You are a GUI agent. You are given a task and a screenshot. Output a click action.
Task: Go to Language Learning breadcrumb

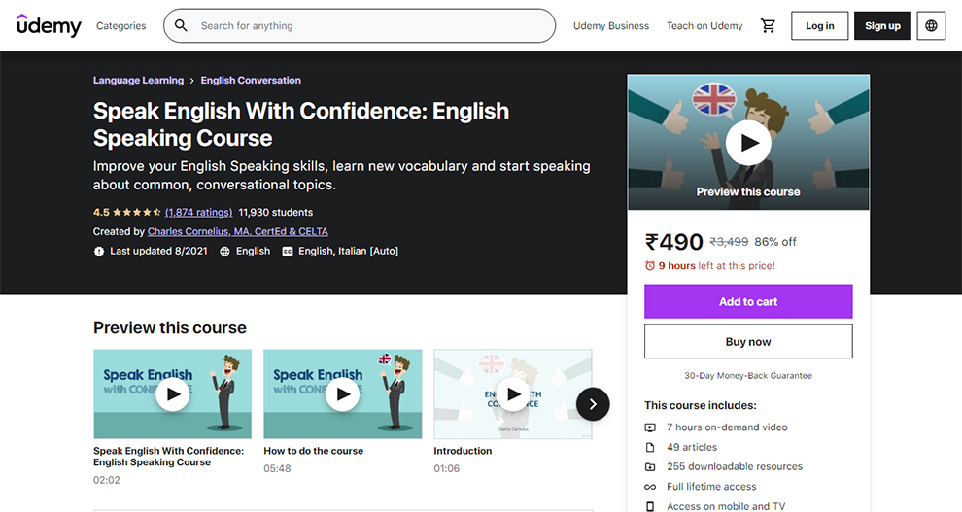138,81
